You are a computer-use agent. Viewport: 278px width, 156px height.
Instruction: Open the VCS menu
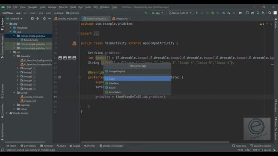(96, 7)
